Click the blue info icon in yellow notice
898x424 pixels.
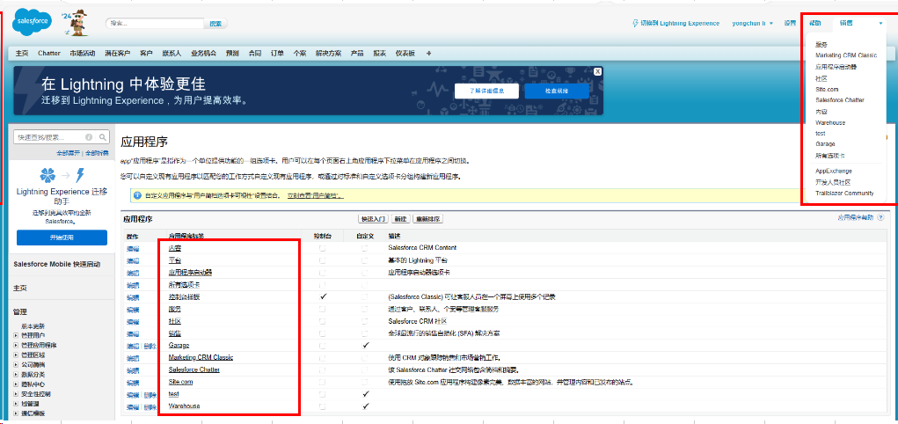137,195
